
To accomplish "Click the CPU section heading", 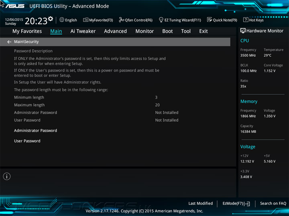I will point(244,40).
